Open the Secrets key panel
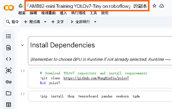The image size is (172, 109). 9,82
